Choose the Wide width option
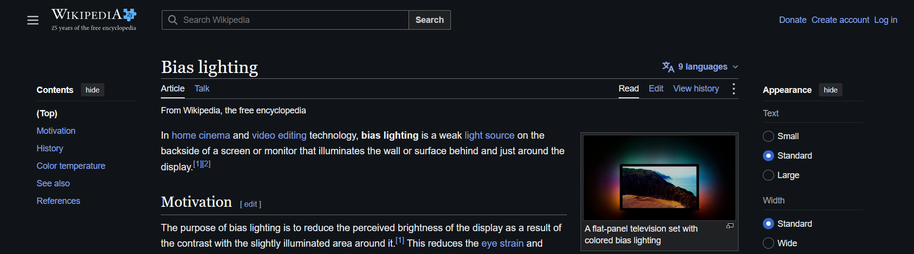 [x=768, y=243]
